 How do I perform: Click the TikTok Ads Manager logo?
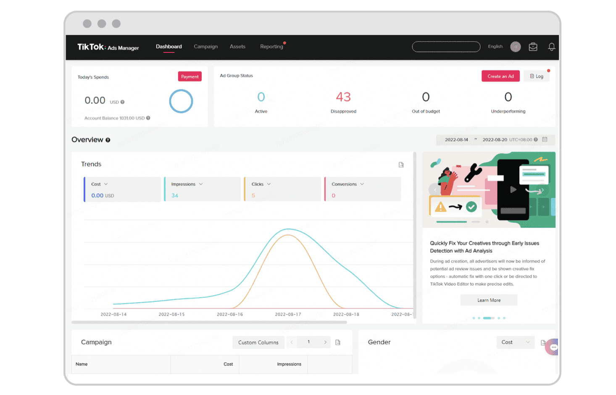point(108,47)
